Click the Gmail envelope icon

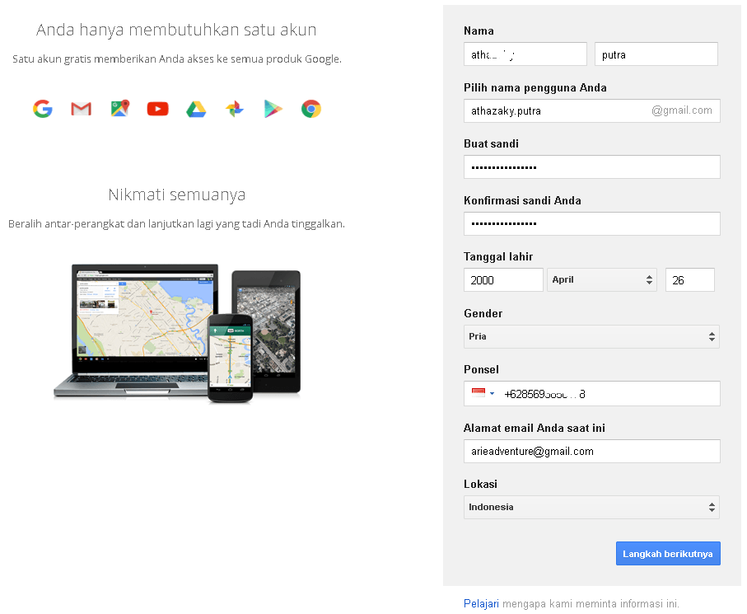81,109
